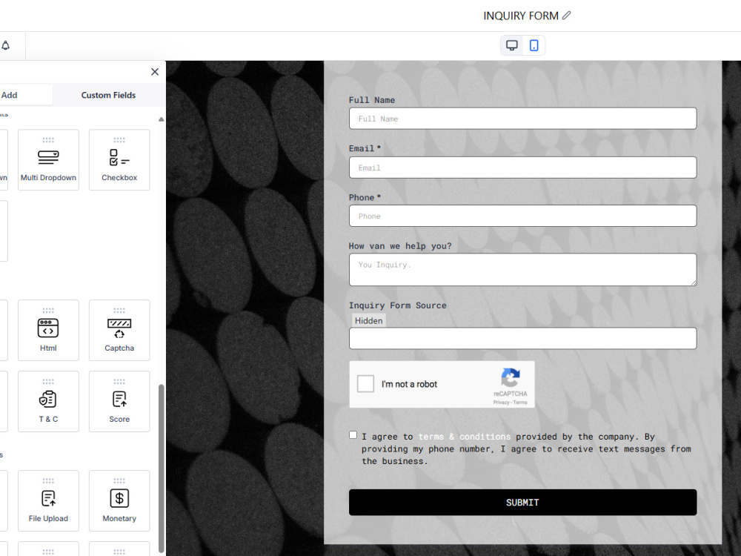Add a Monetary field element
This screenshot has width=741, height=556.
119,500
